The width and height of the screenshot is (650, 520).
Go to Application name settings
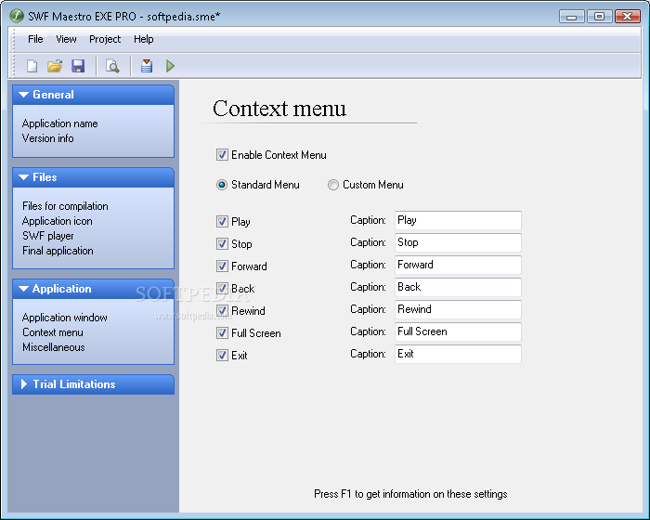click(x=60, y=123)
